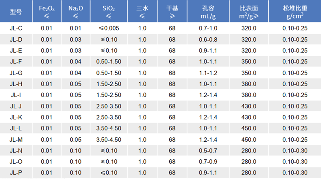The width and height of the screenshot is (321, 179).
Task: Click the 松堆比重 column header
Action: 295,12
